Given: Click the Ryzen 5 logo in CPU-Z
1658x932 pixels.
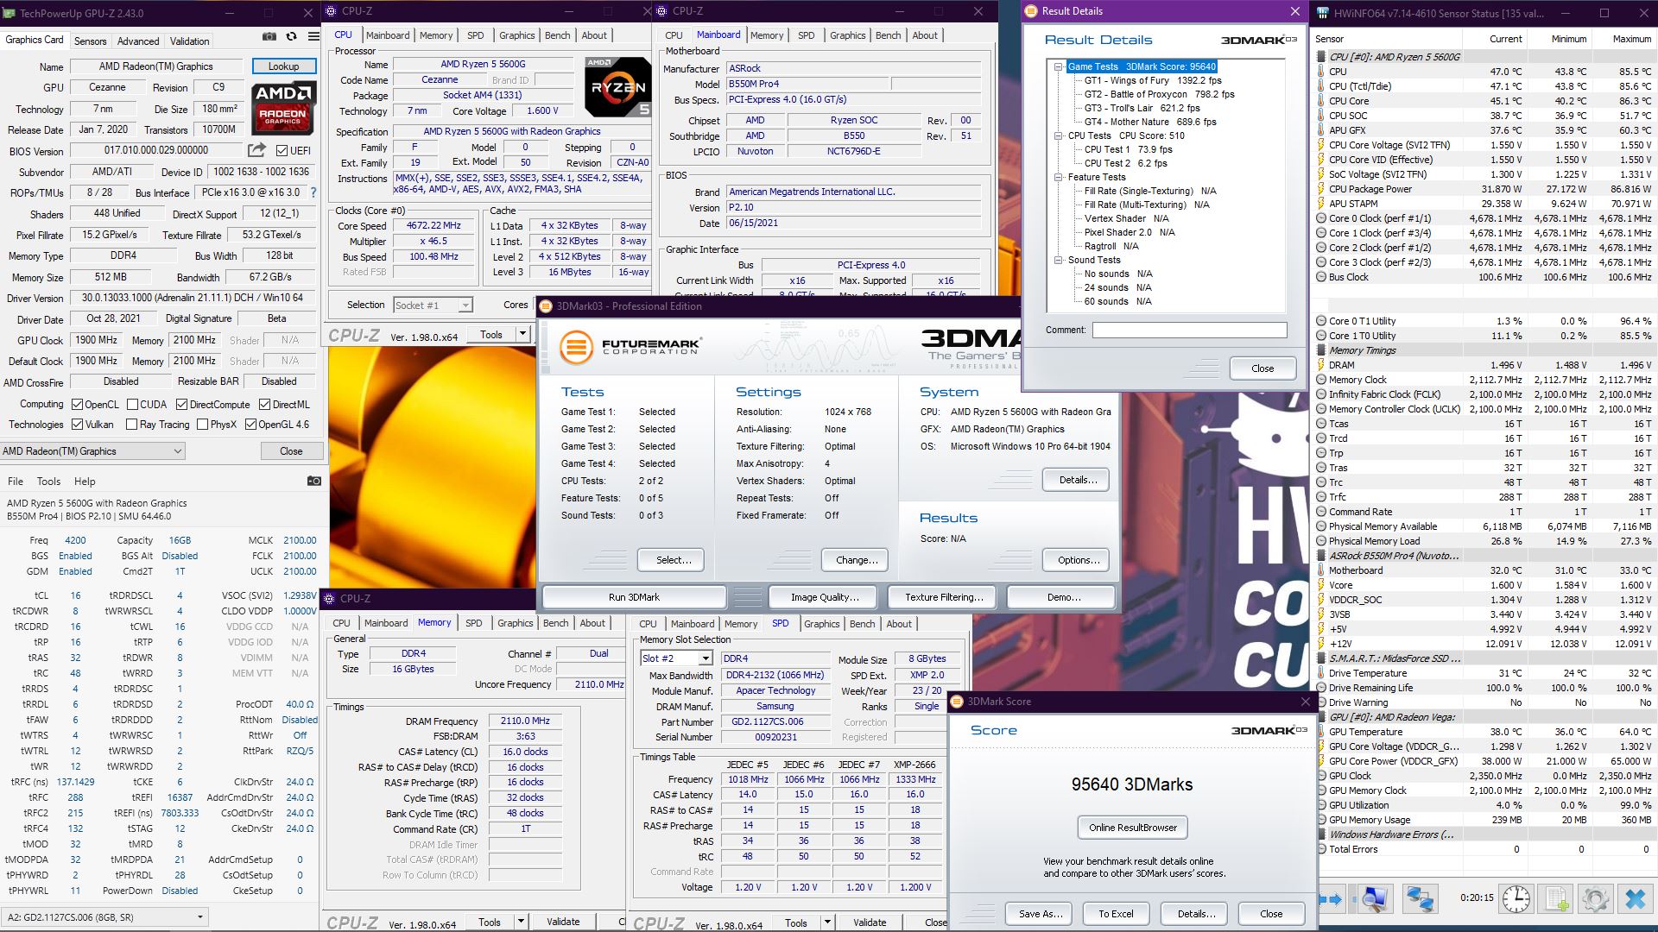Looking at the screenshot, I should pyautogui.click(x=617, y=87).
